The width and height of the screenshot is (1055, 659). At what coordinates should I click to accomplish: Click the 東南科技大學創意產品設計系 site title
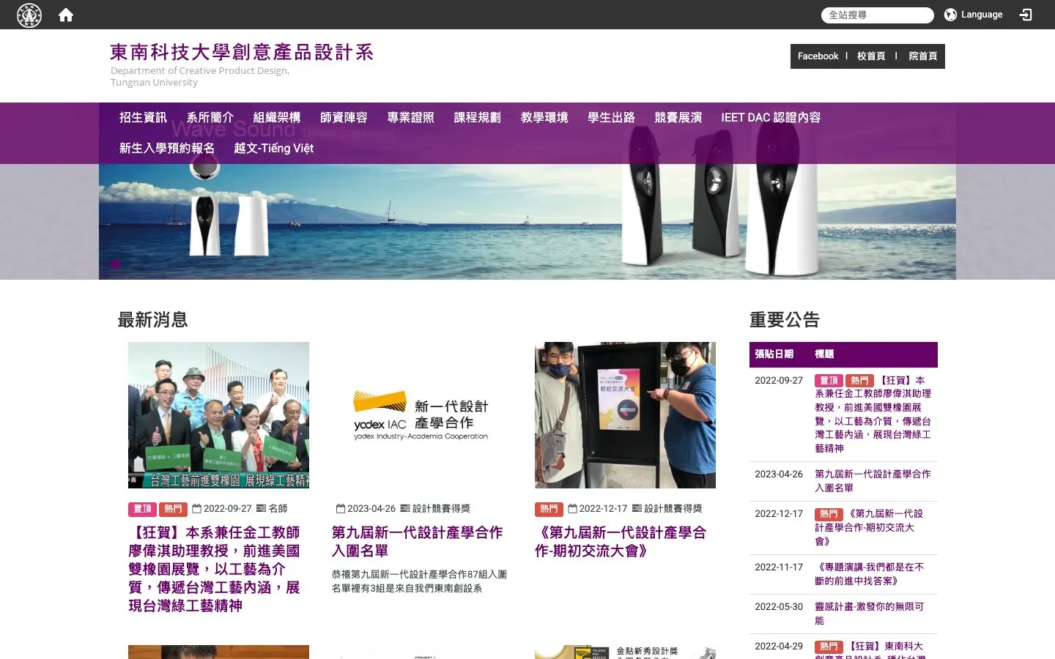pos(243,52)
